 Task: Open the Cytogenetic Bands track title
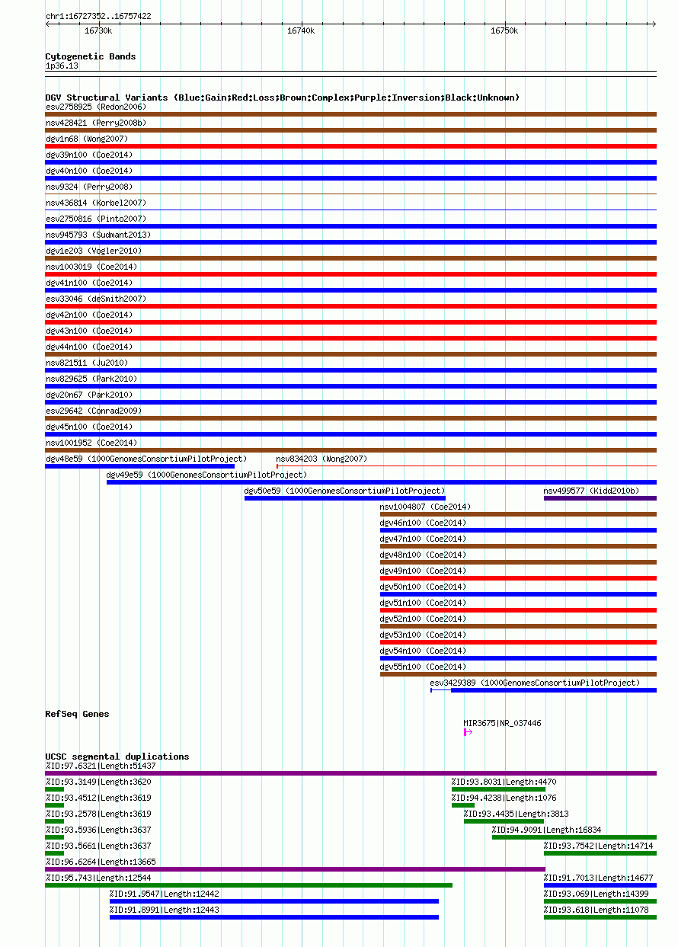tap(91, 56)
